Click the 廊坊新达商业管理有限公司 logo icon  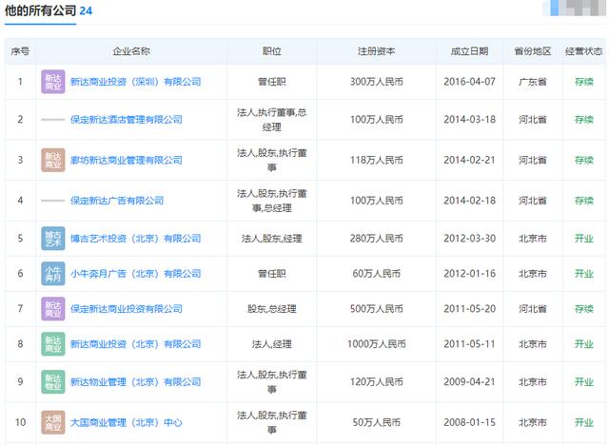tap(53, 160)
